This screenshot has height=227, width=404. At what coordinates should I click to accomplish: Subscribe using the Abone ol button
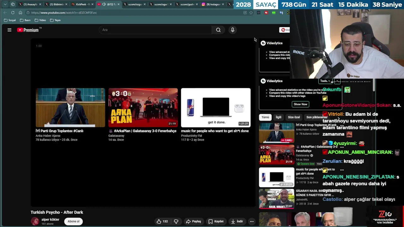[73, 221]
